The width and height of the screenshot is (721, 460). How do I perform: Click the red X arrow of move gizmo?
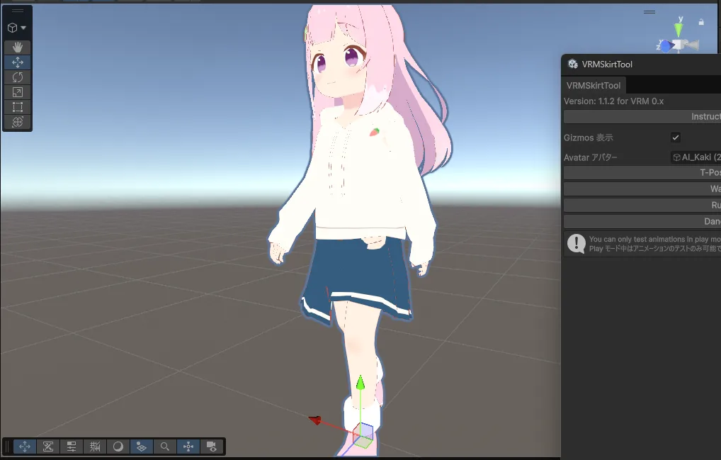[315, 420]
